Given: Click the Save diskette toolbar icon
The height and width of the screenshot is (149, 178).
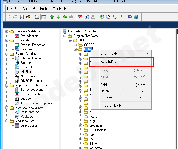Looking at the screenshot, I should pos(22,17).
